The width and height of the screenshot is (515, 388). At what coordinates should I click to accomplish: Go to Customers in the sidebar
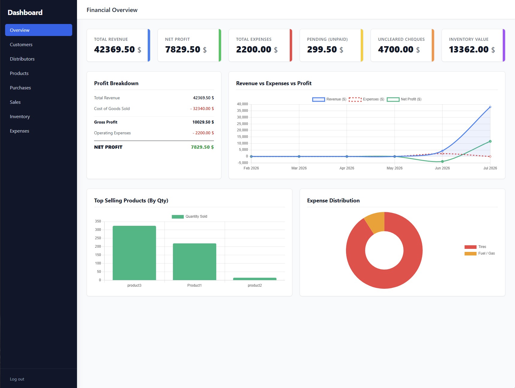[39, 44]
